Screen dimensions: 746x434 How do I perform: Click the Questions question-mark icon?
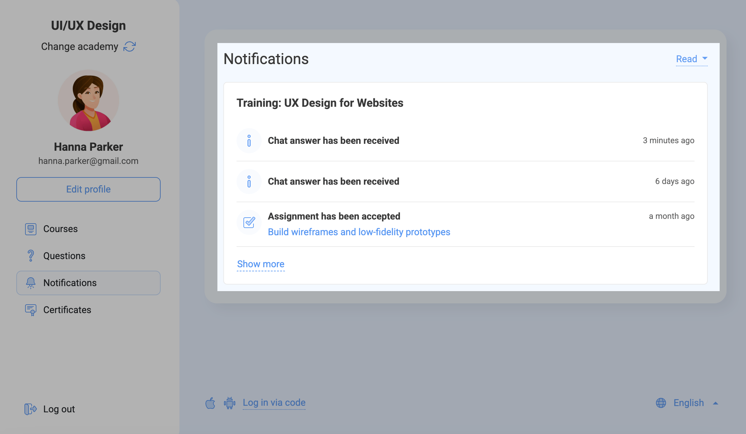click(31, 256)
